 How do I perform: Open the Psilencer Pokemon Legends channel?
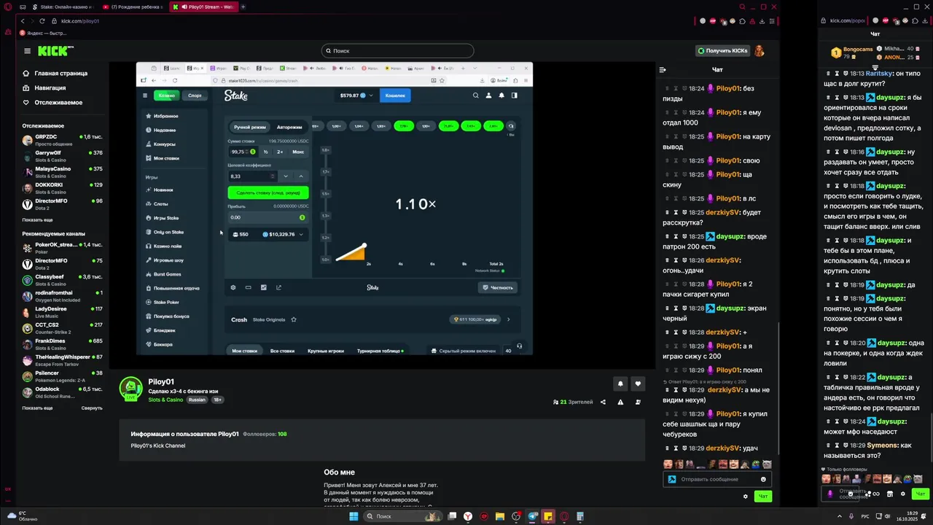63,376
